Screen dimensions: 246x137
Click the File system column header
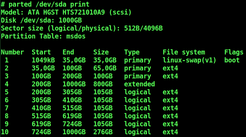pyautogui.click(x=184, y=53)
